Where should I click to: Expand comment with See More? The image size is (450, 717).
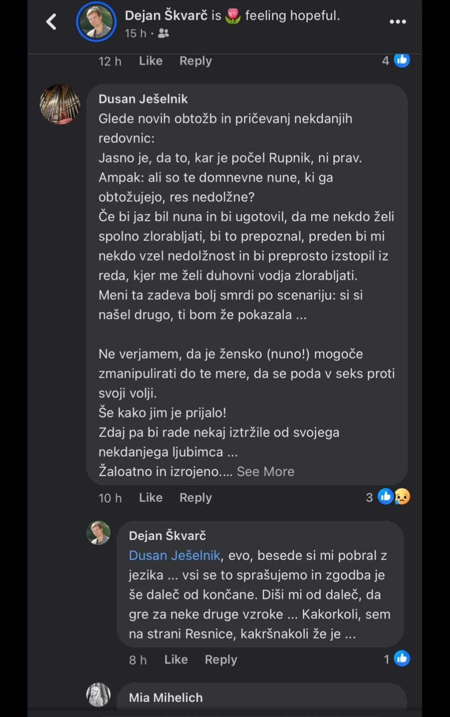[x=265, y=471]
